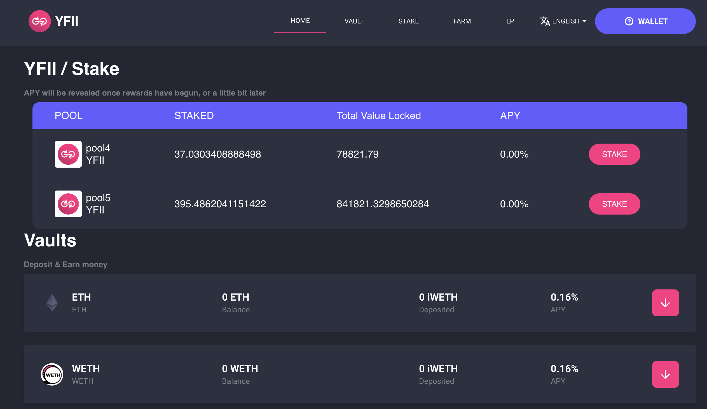The image size is (707, 409).
Task: Select the LP tab
Action: click(x=510, y=21)
